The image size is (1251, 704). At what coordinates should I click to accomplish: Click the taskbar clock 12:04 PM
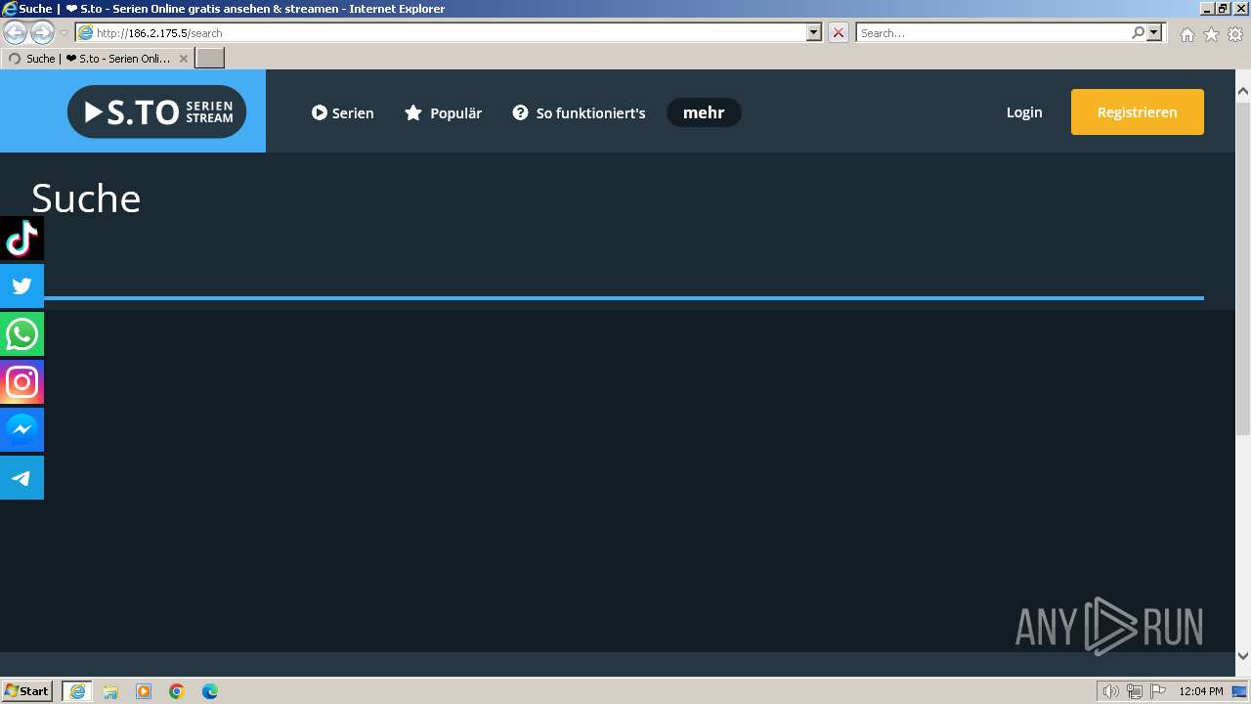pyautogui.click(x=1201, y=691)
